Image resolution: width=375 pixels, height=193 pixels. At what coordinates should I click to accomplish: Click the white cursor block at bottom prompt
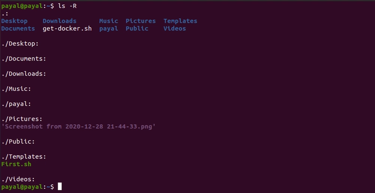60,187
